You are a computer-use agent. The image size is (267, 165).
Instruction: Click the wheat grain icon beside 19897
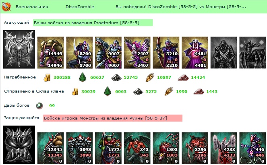(x=150, y=77)
